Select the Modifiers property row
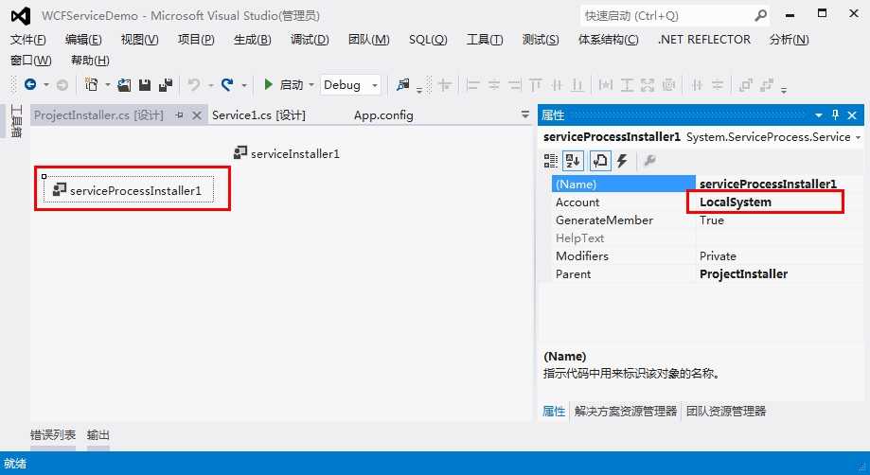This screenshot has width=870, height=475. 707,256
